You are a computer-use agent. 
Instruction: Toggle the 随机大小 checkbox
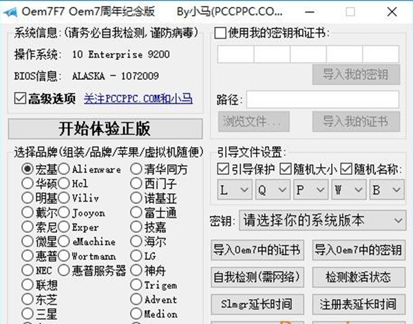(285, 169)
